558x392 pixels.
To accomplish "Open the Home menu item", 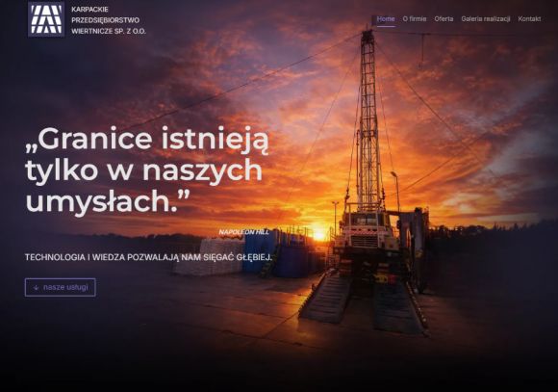I will [386, 19].
